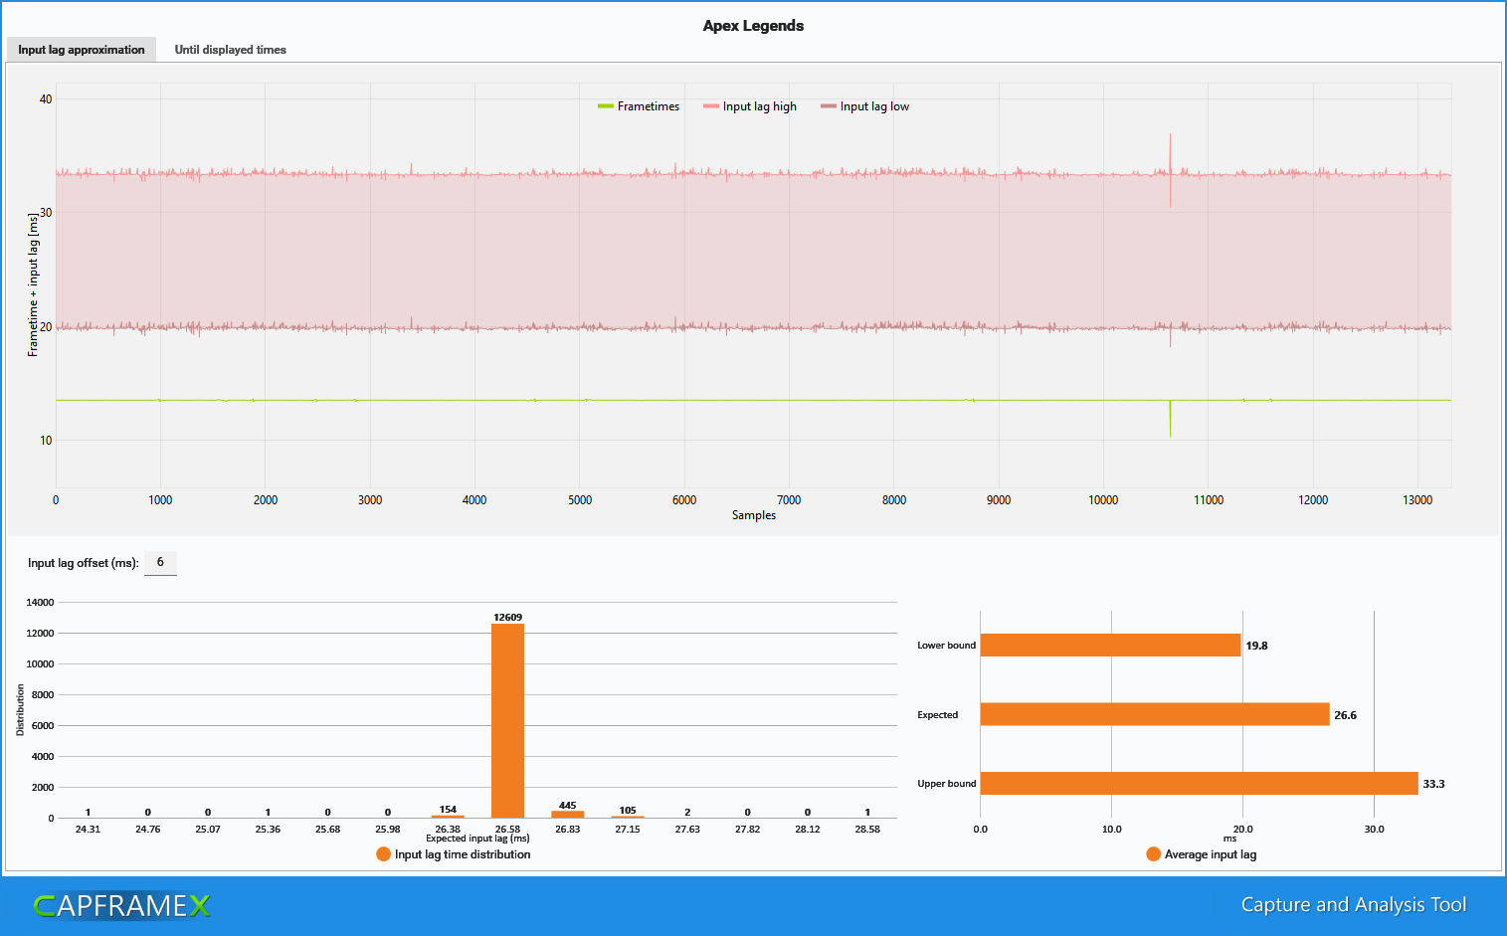Click the Capture and Analysis Tool text

(1354, 905)
